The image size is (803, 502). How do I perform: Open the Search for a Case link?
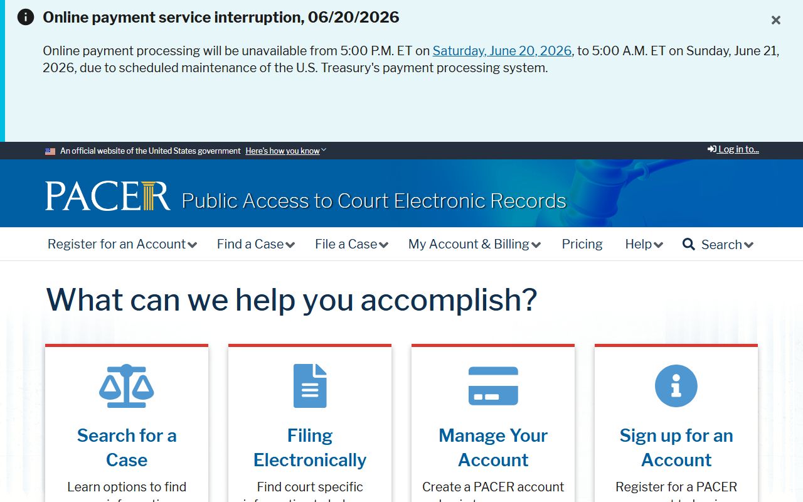[127, 447]
